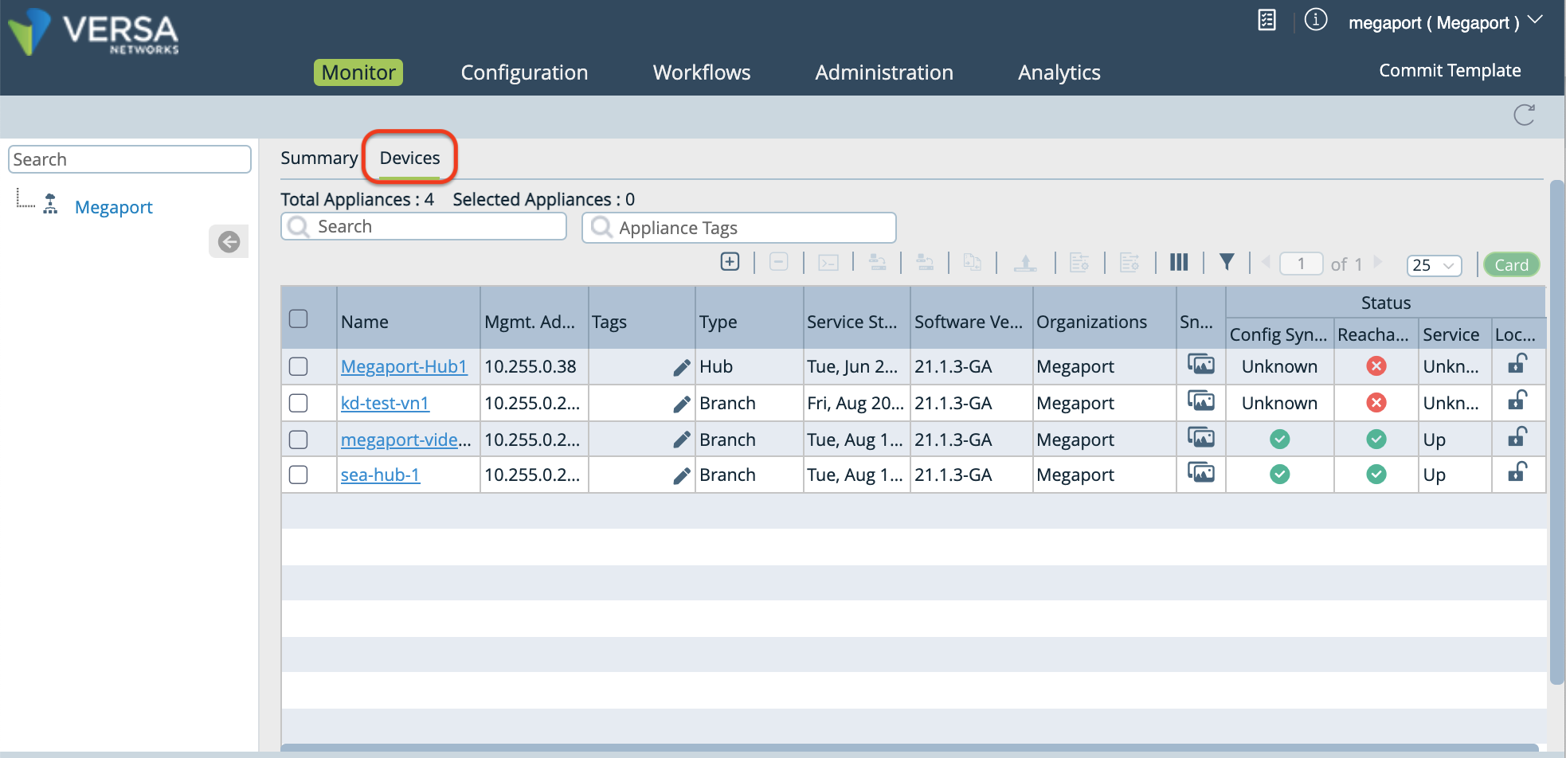This screenshot has width=1566, height=758.
Task: Click the remove appliance minus icon
Action: [779, 262]
